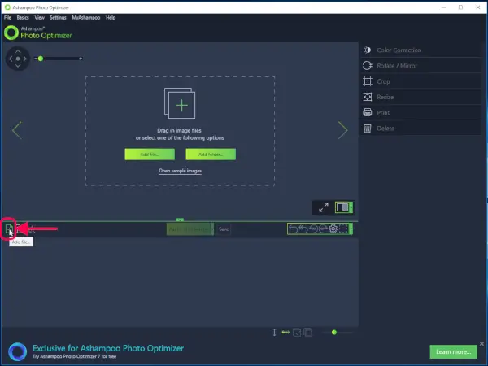Click the green Add folder button
This screenshot has width=488, height=366.
[210, 154]
